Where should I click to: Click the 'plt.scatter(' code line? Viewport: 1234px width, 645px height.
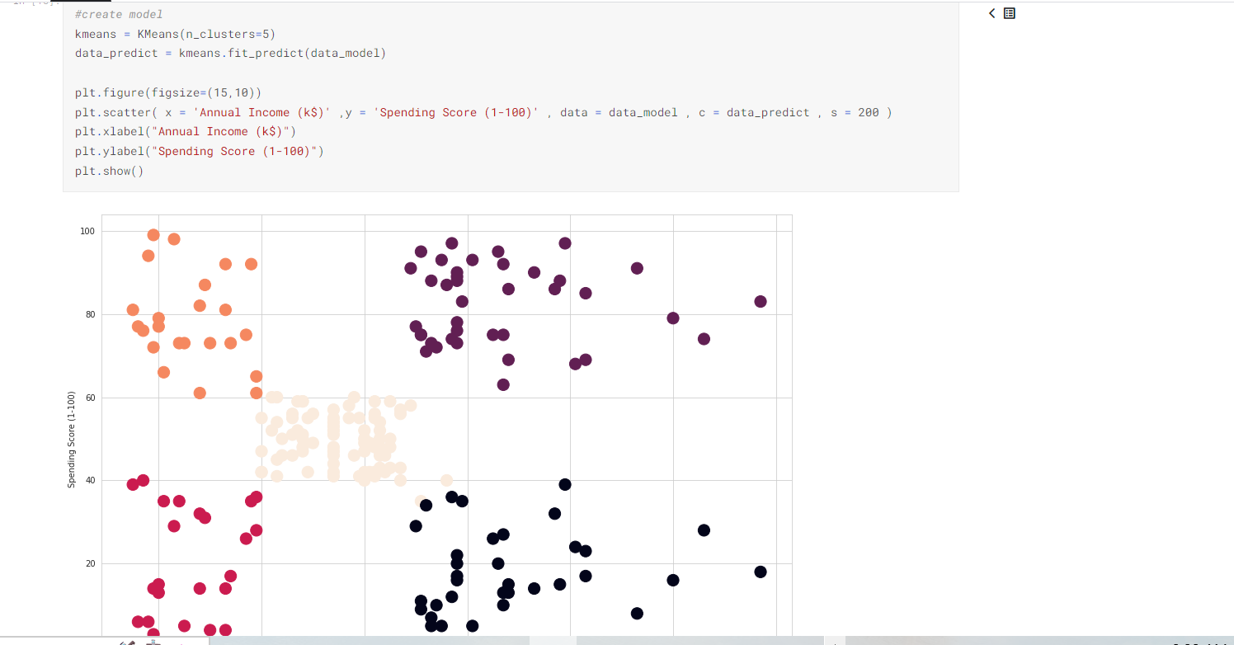pyautogui.click(x=483, y=112)
